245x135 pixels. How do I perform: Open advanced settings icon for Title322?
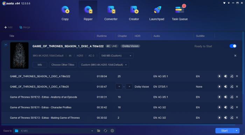(225, 76)
